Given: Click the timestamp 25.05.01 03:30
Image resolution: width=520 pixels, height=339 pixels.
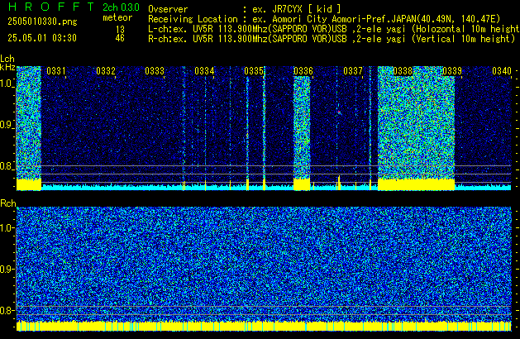Looking at the screenshot, I should tap(42, 38).
